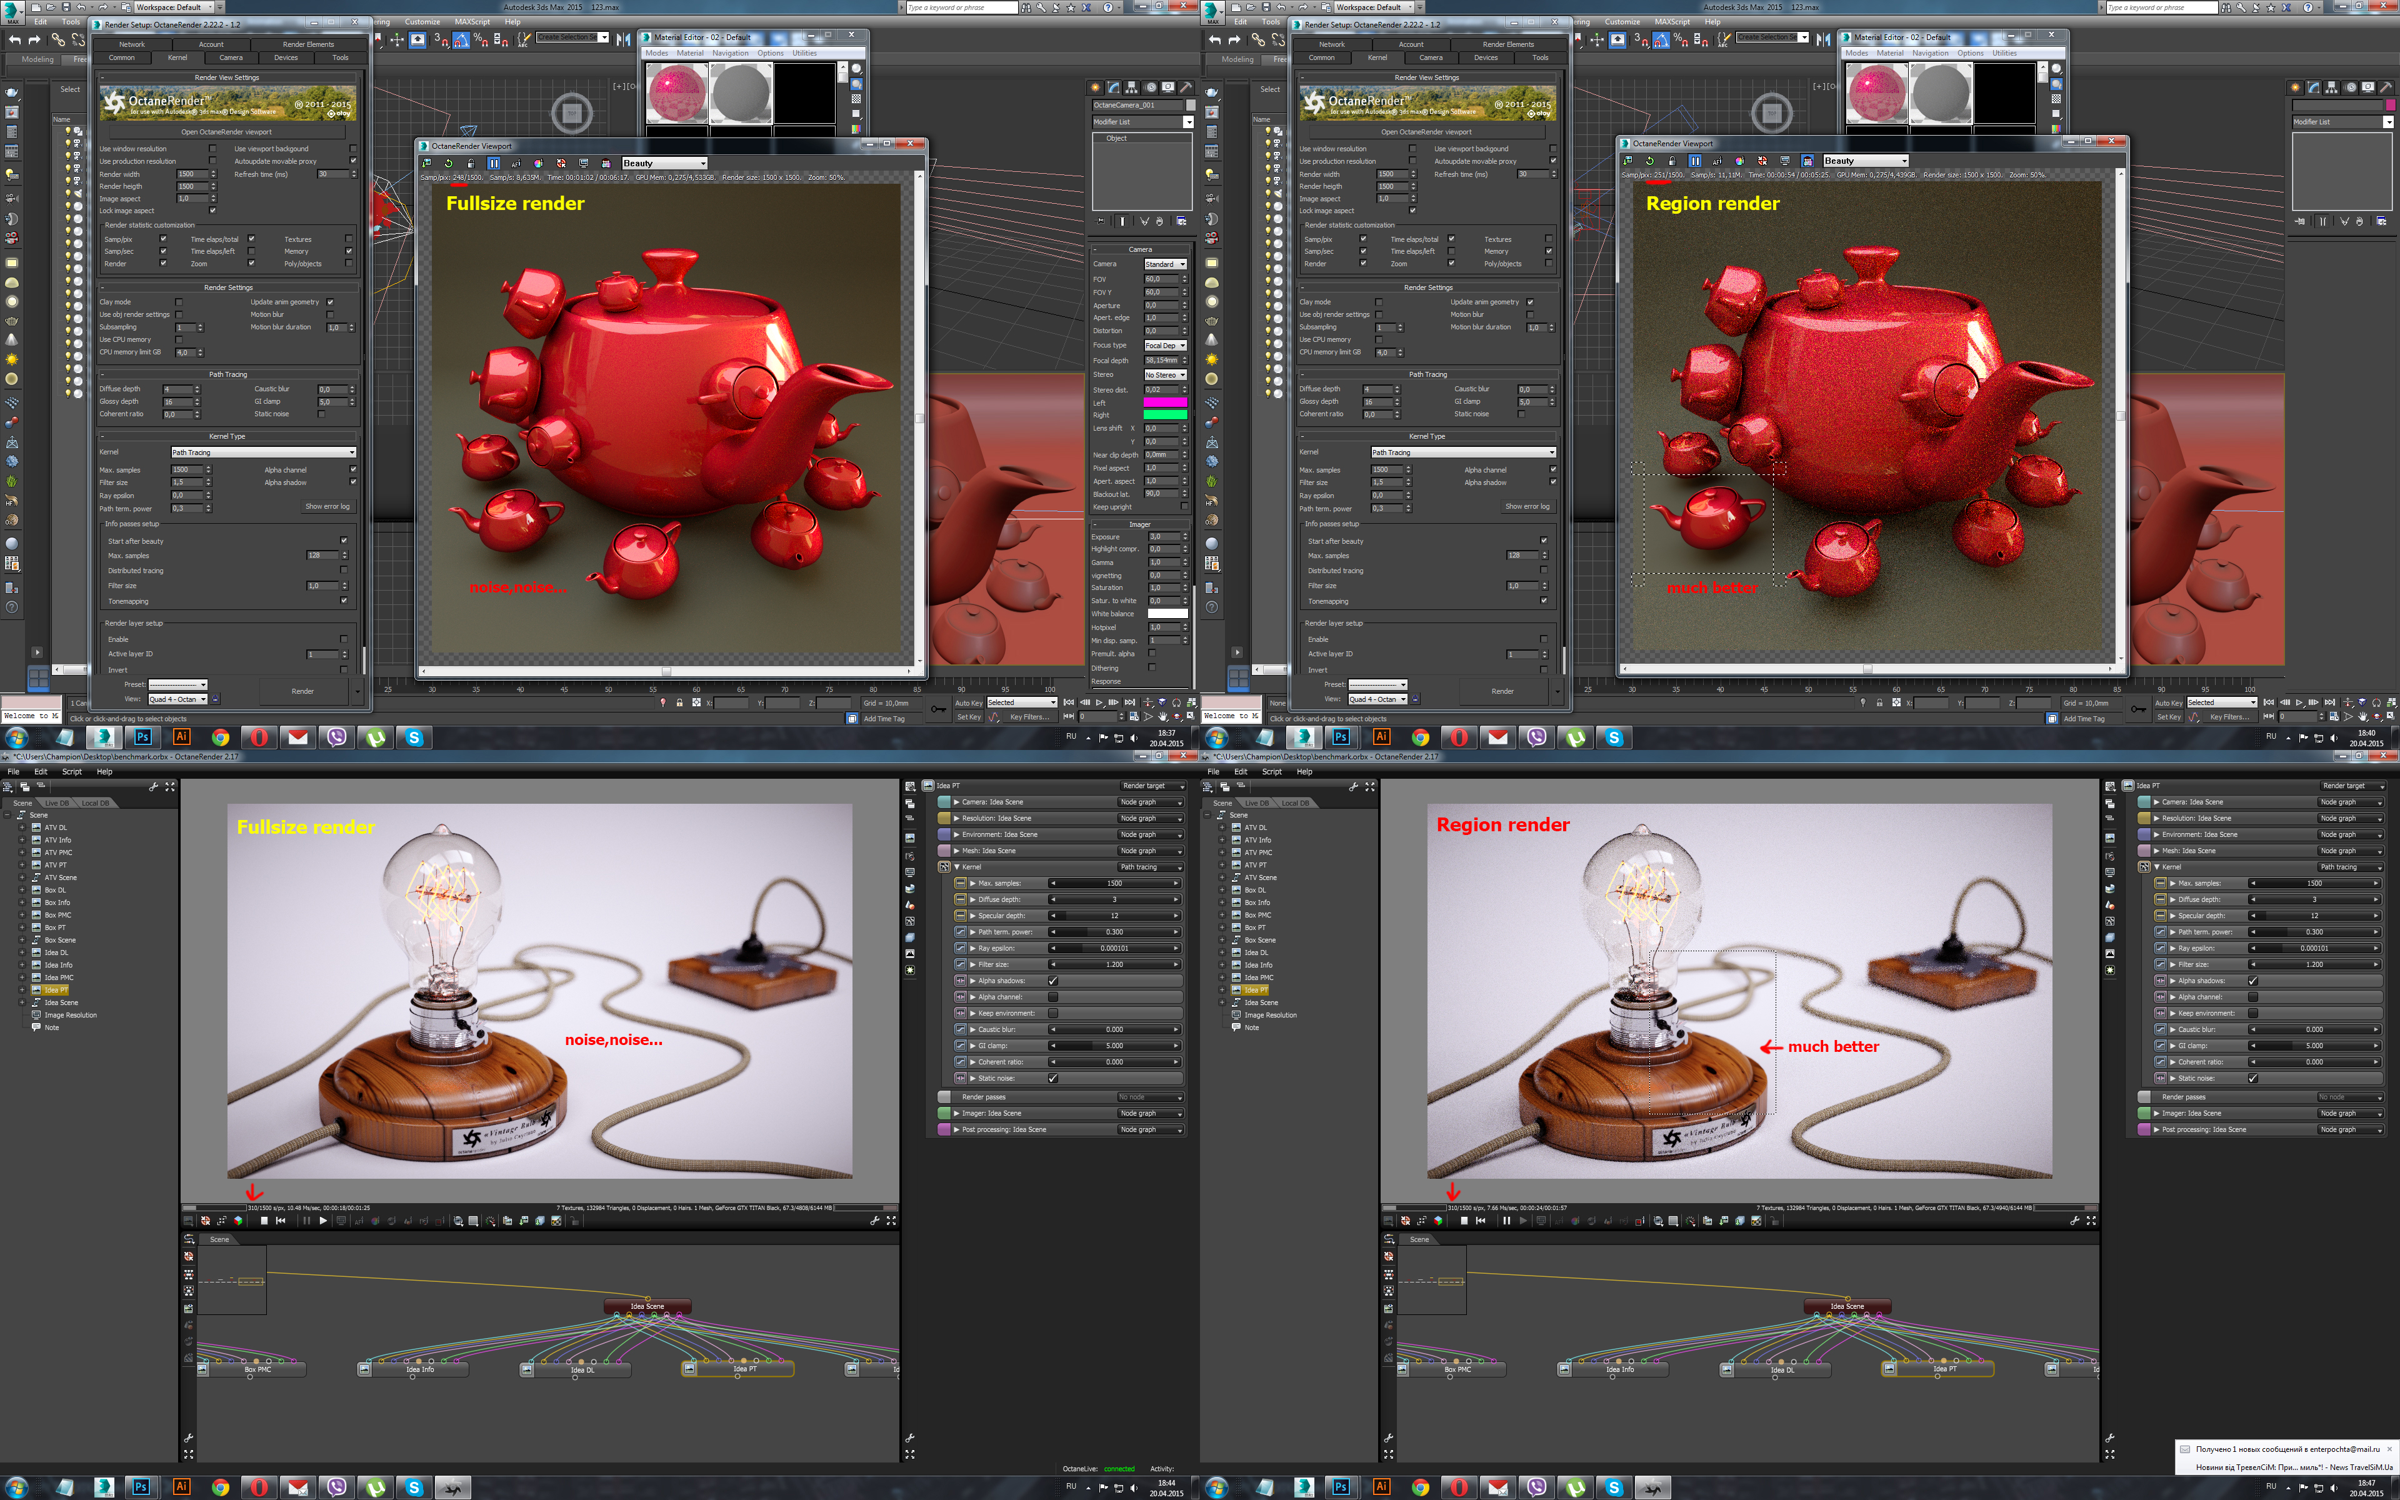Toggle Premult. alpha checkbox in Imager rollout

point(1151,654)
